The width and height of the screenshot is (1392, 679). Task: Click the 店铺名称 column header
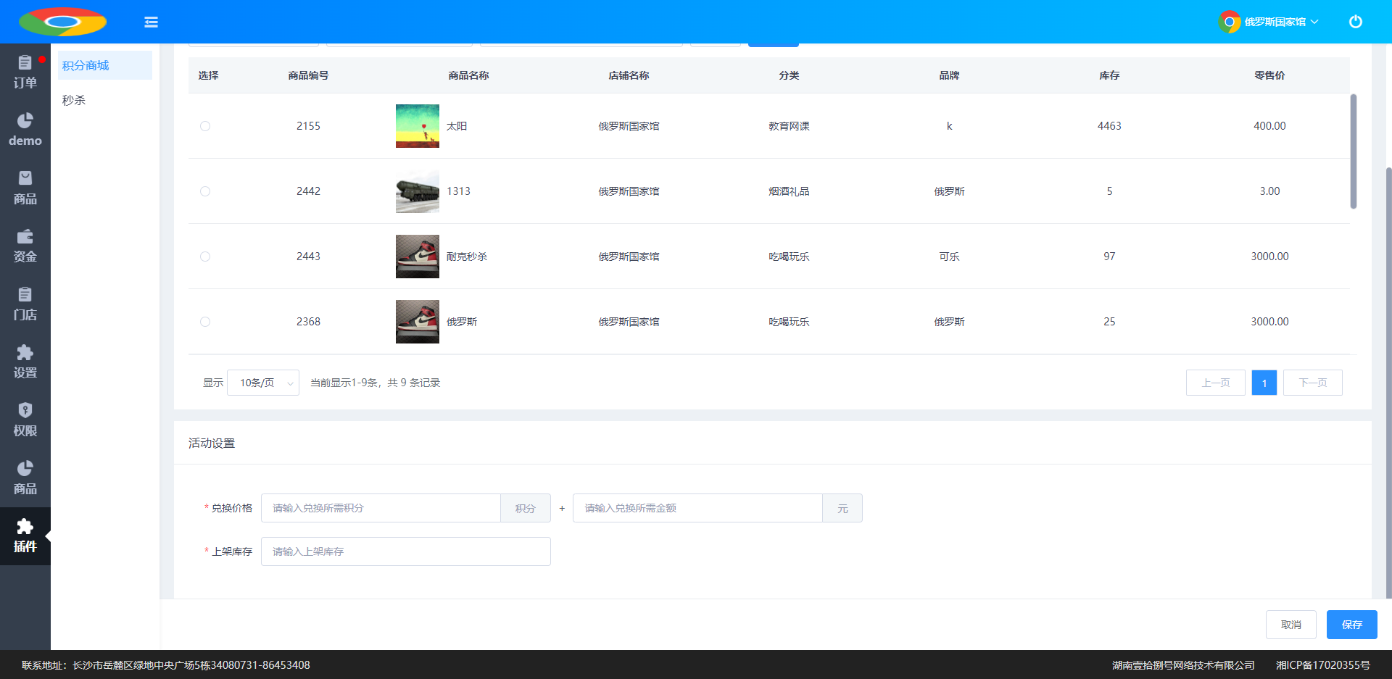[629, 75]
